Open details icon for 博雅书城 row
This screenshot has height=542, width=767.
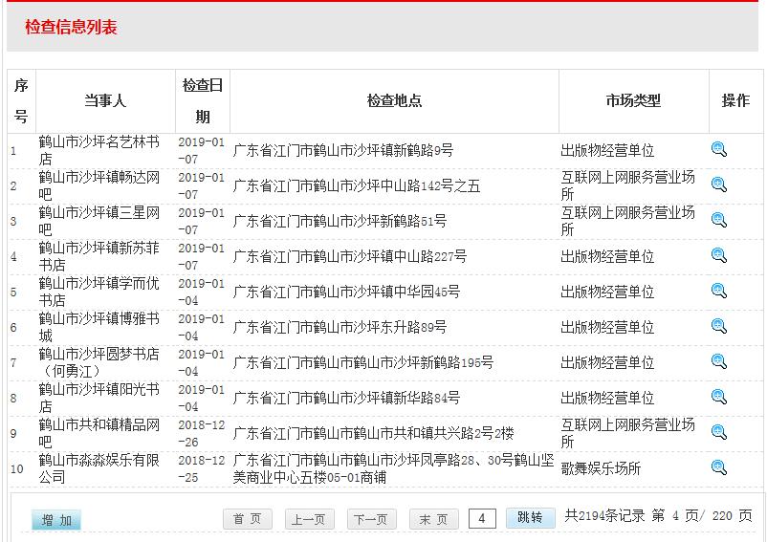(x=719, y=326)
